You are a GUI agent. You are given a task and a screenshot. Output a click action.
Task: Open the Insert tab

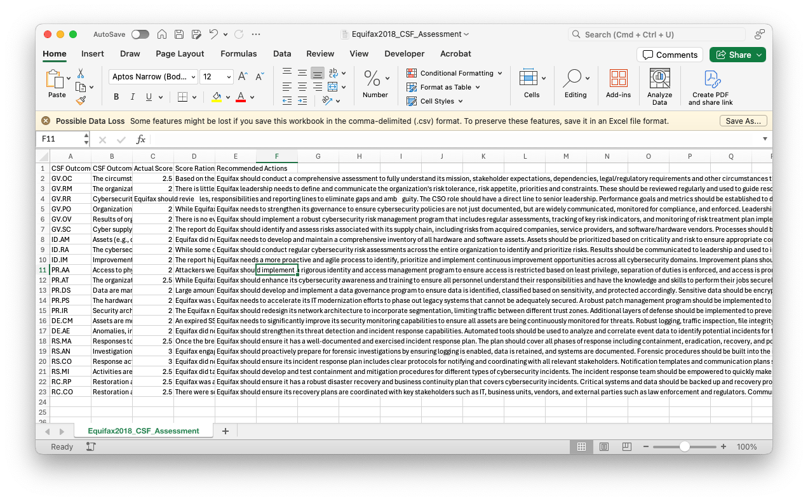(92, 54)
